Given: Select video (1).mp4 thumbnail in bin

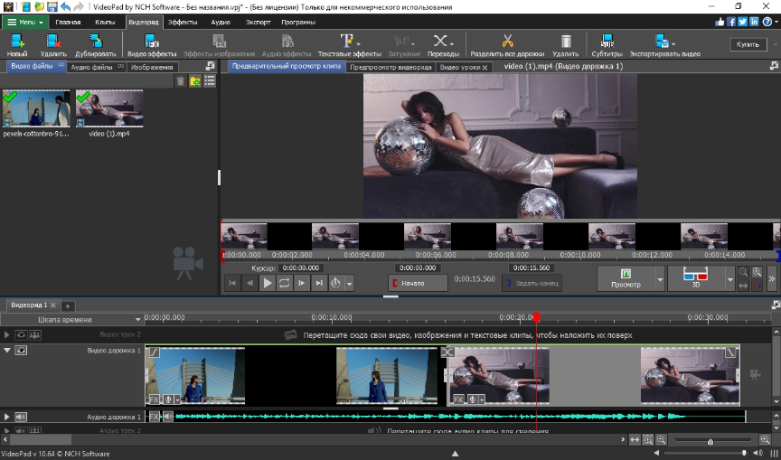Looking at the screenshot, I should click(109, 108).
